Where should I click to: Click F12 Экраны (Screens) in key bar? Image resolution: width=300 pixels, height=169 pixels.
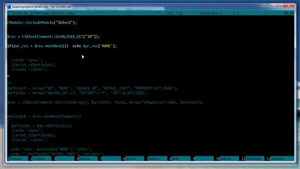(280, 159)
